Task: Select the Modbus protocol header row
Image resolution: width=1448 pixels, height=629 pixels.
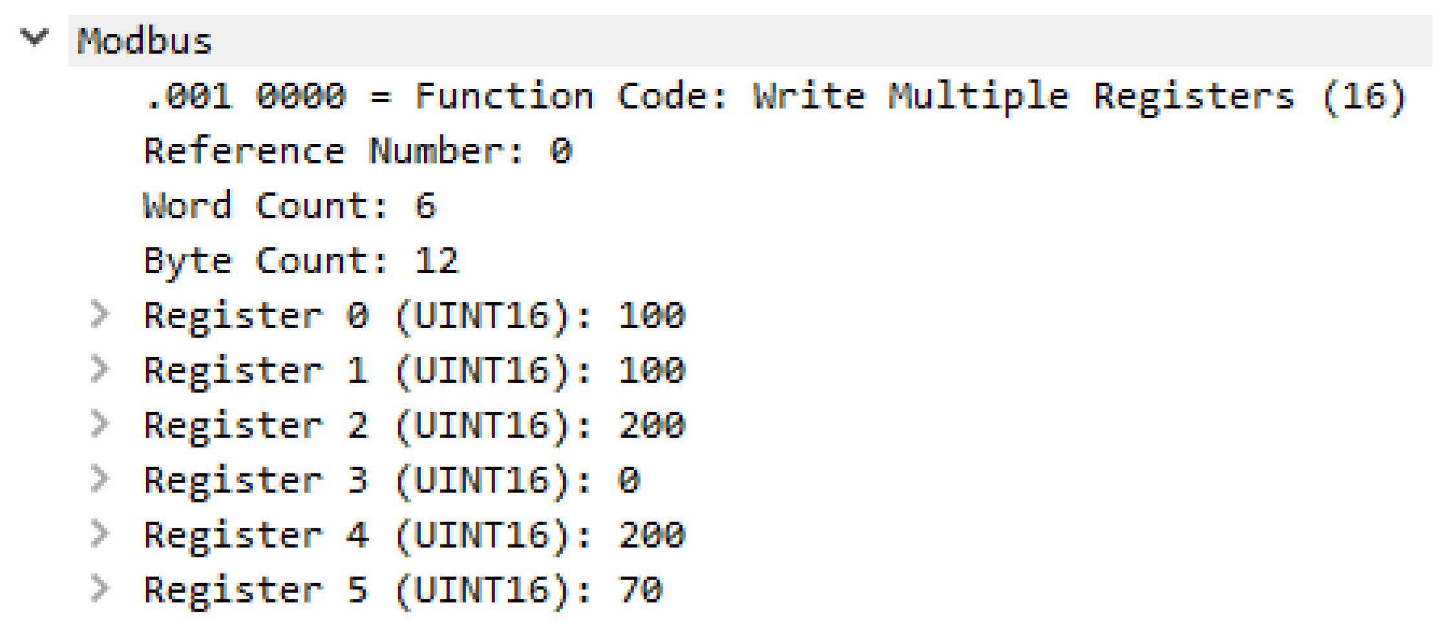Action: (x=145, y=41)
